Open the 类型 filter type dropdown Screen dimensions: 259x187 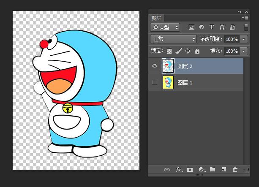165,27
